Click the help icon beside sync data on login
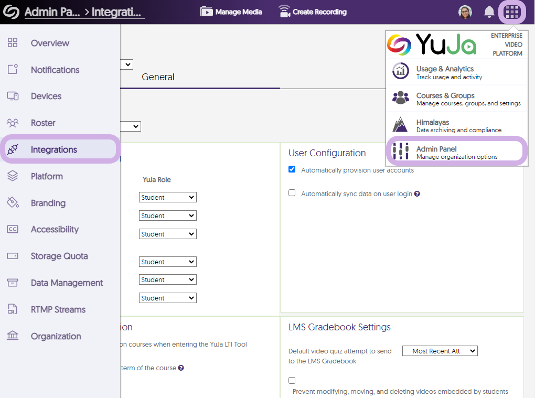Viewport: 535px width, 398px height. (417, 193)
